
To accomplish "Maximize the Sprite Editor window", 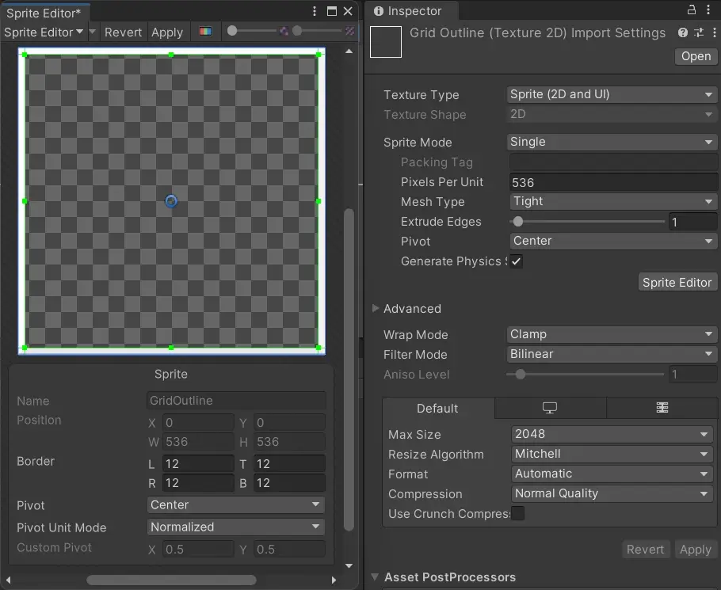I will click(x=331, y=11).
